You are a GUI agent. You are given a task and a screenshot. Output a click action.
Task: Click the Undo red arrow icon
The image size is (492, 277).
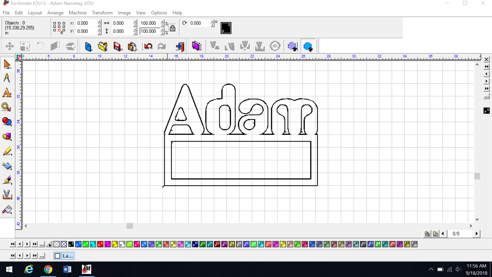tap(148, 46)
